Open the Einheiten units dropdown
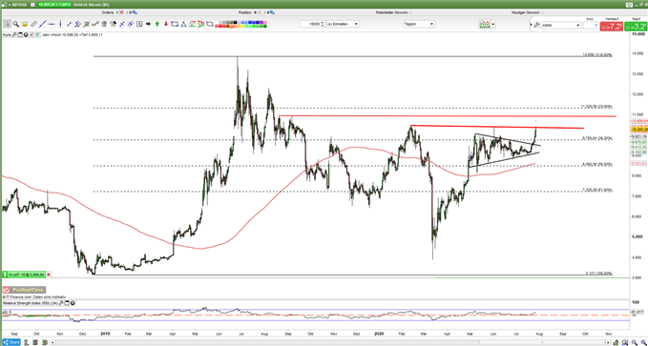The width and height of the screenshot is (648, 346). tap(343, 24)
